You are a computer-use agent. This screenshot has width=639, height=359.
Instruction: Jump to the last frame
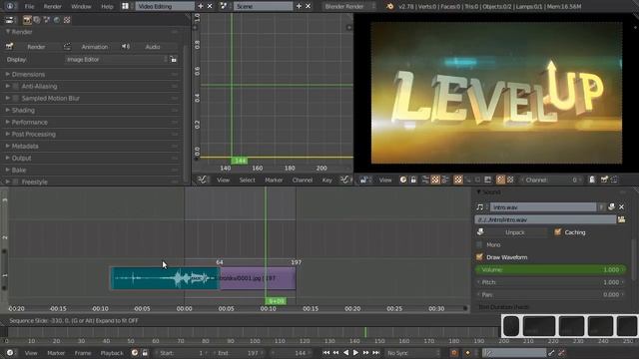click(376, 353)
